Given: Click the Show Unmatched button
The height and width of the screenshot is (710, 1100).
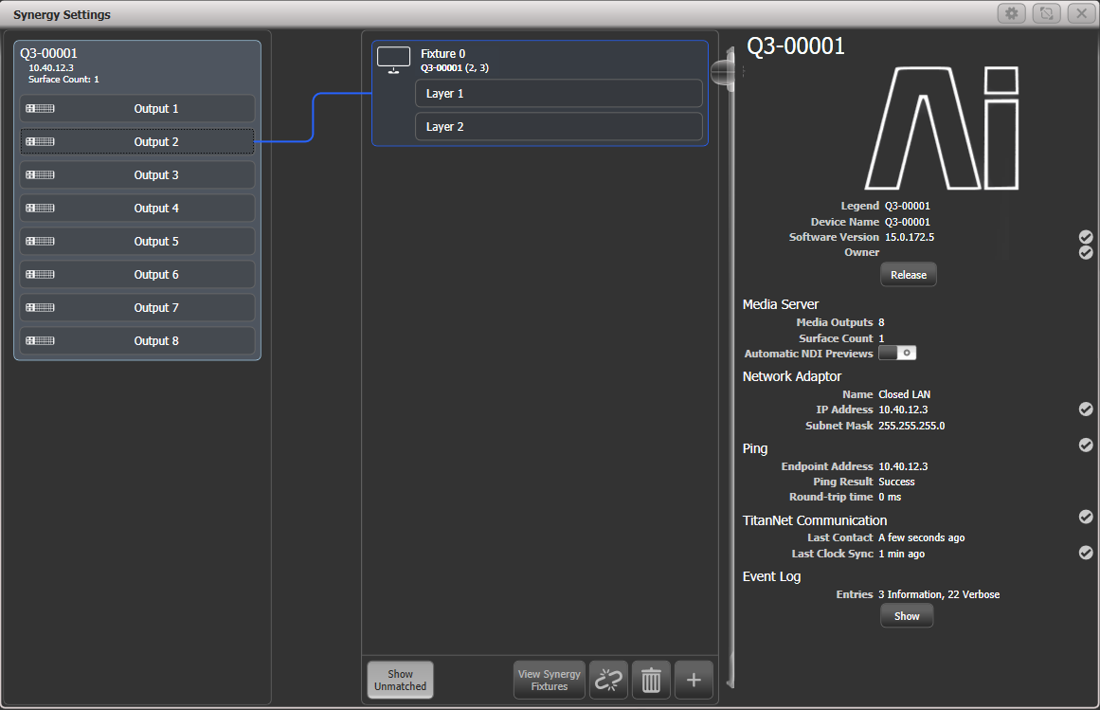Looking at the screenshot, I should 400,680.
